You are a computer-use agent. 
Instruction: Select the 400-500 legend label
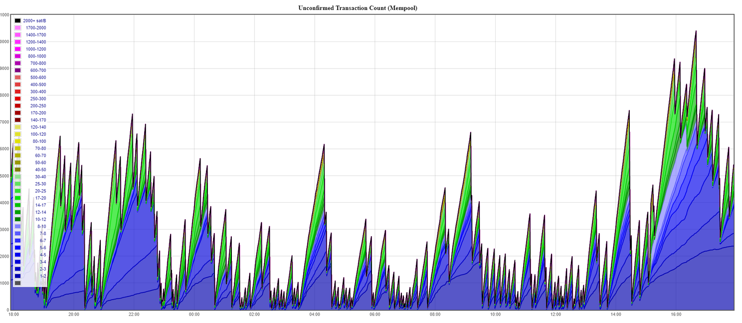tap(38, 84)
